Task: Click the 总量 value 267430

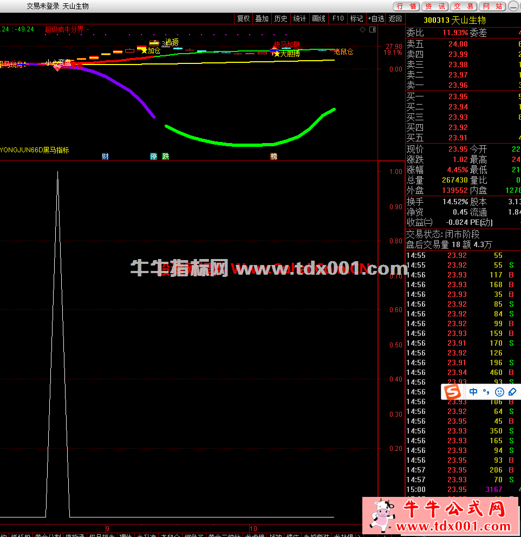Action: coord(454,180)
